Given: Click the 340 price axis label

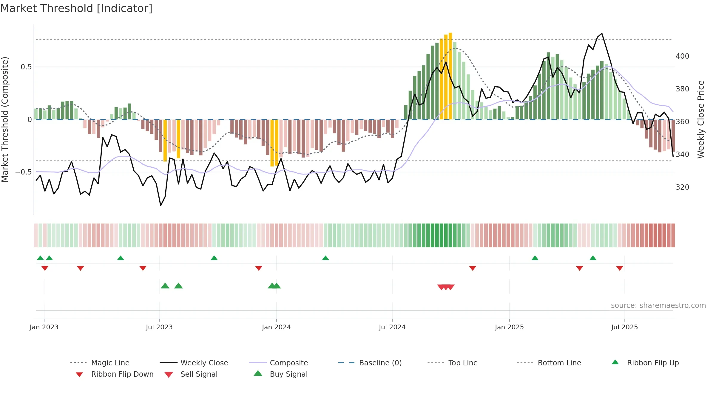Looking at the screenshot, I should [683, 155].
